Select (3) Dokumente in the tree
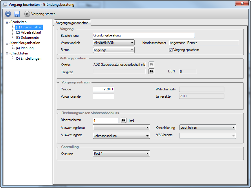Screen dimensions: 251x188 coord(27,38)
